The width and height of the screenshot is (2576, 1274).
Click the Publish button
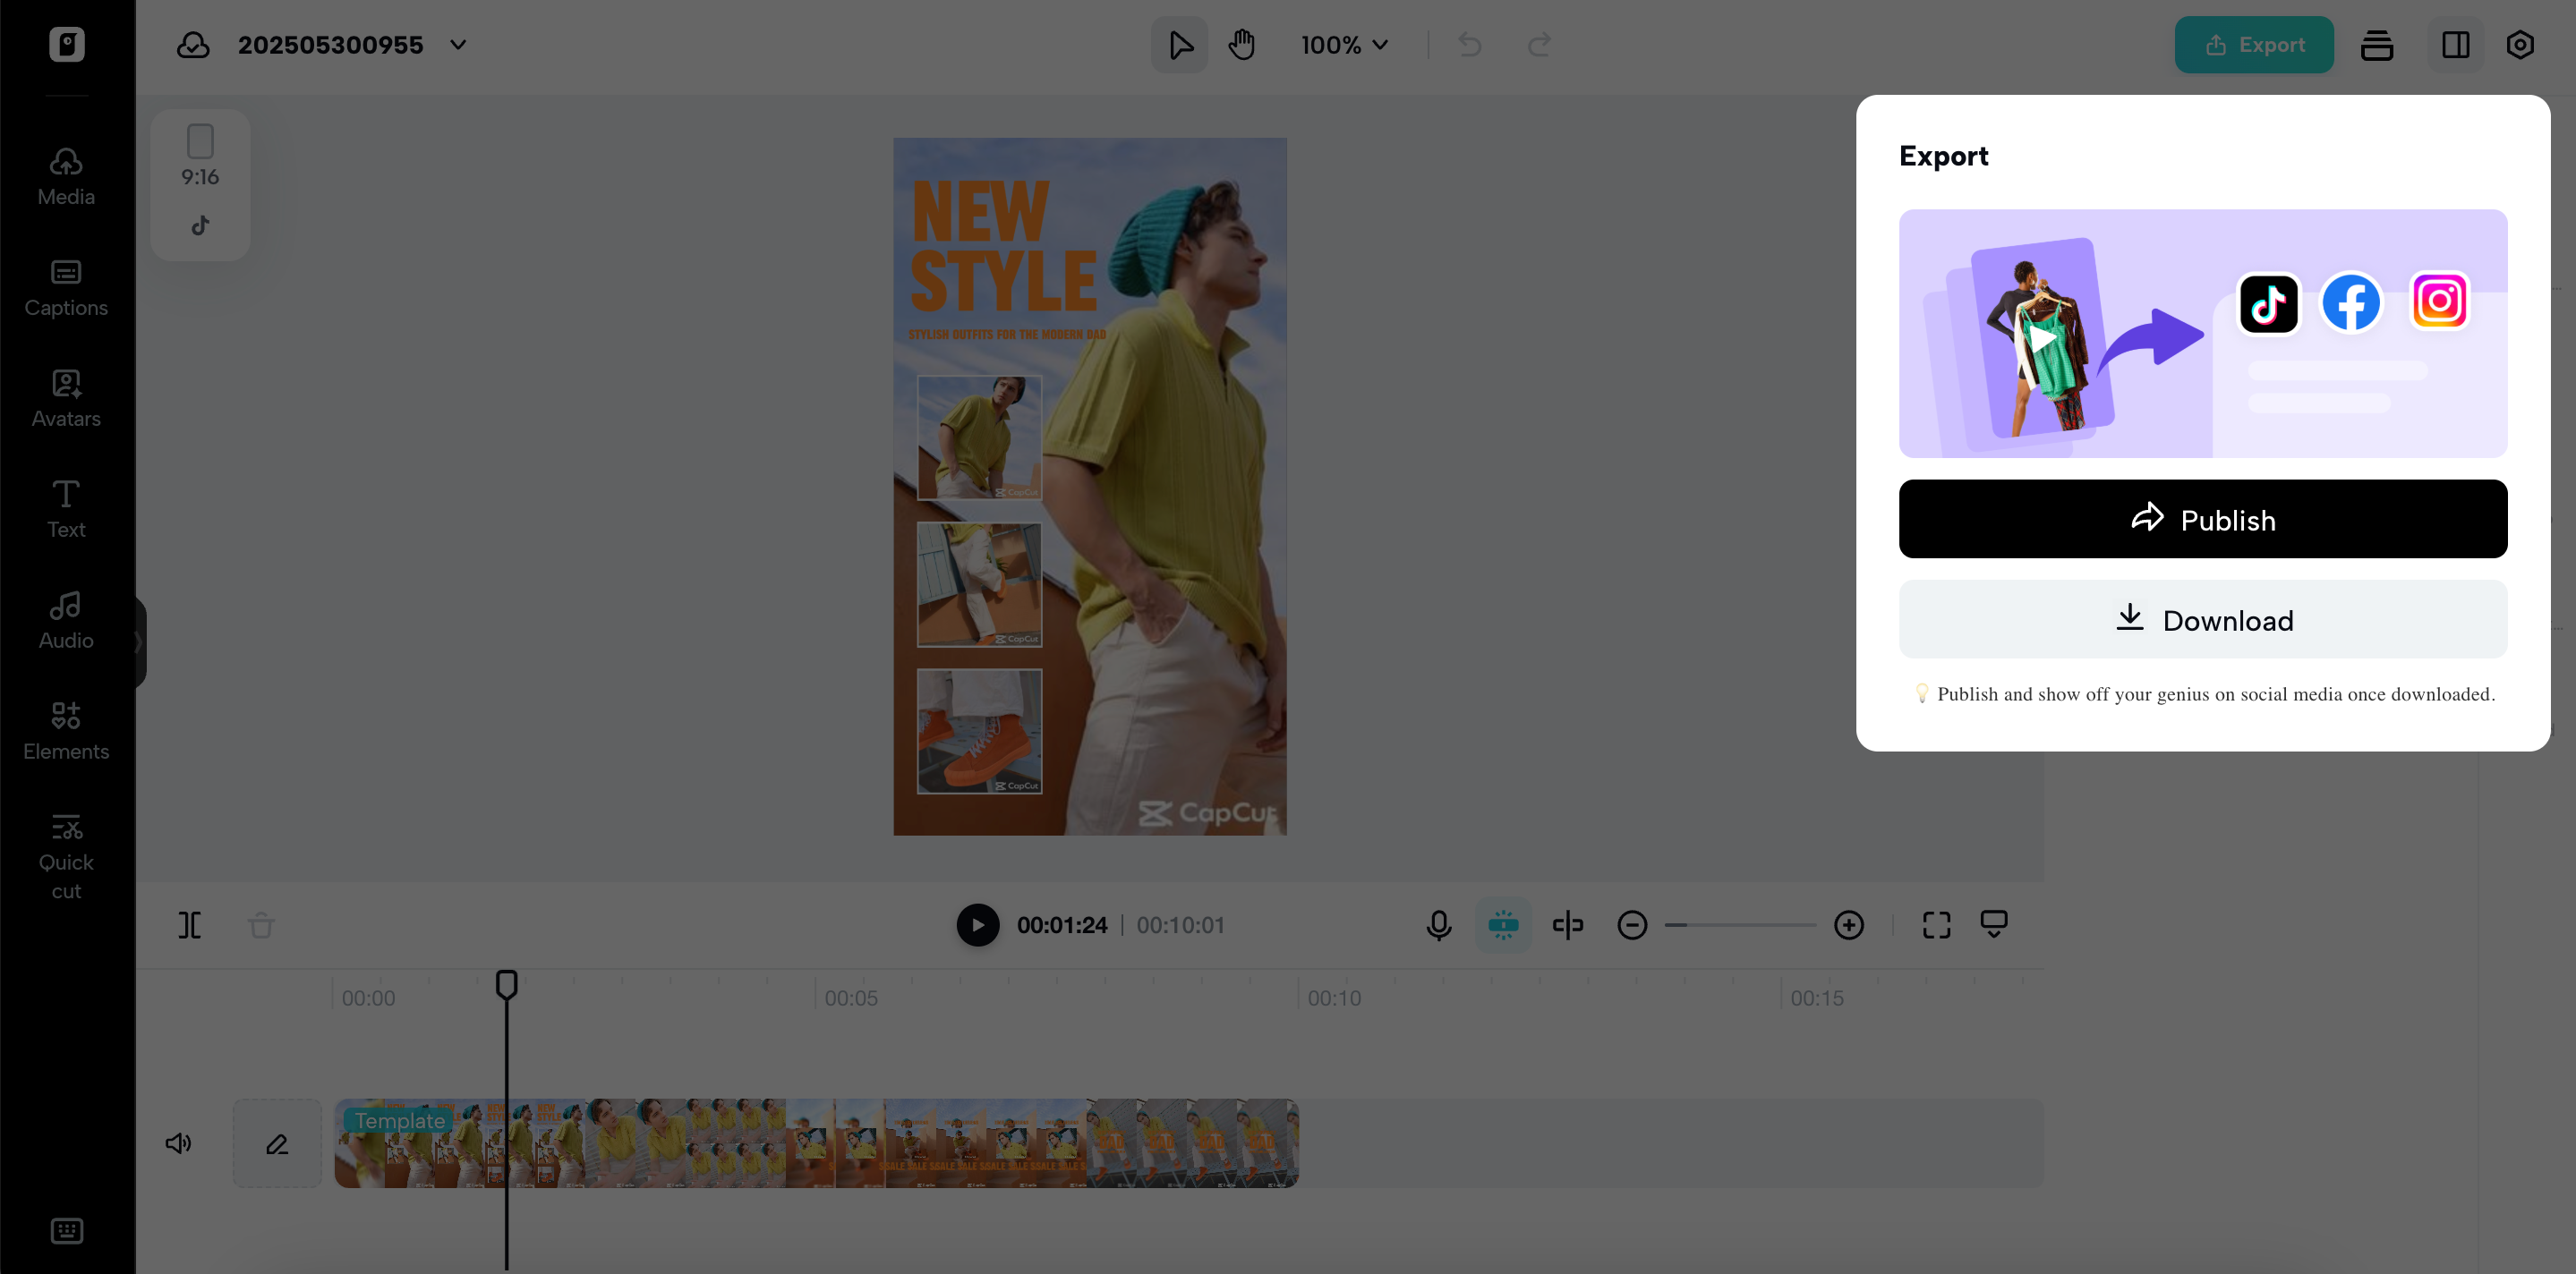tap(2202, 520)
